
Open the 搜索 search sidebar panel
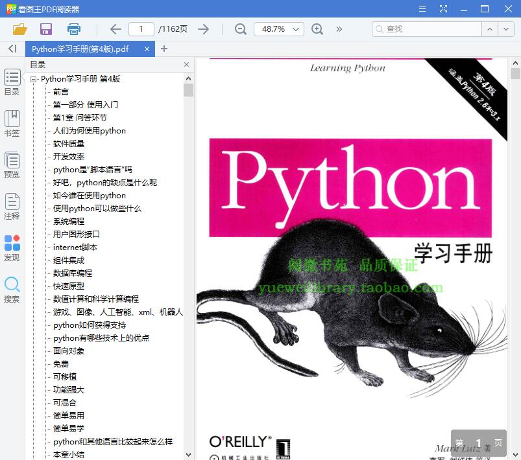[x=12, y=290]
